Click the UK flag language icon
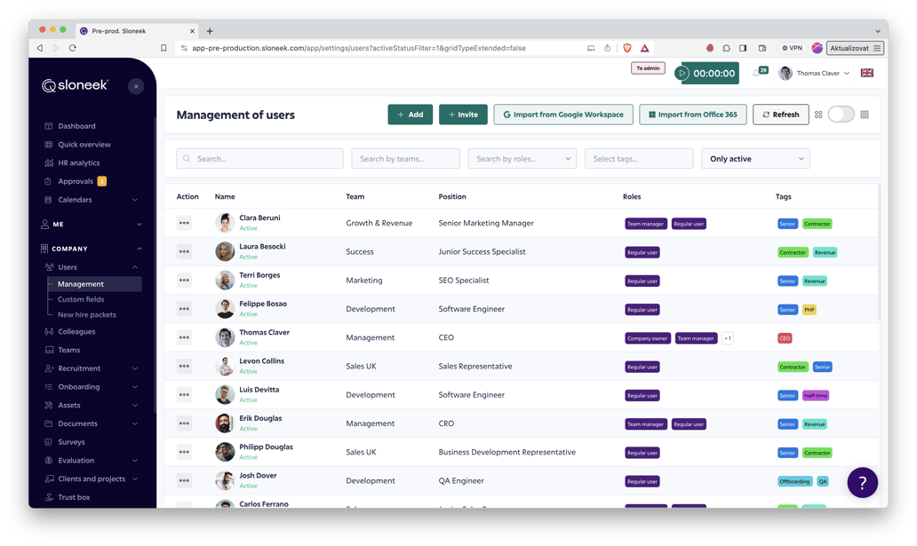 866,73
